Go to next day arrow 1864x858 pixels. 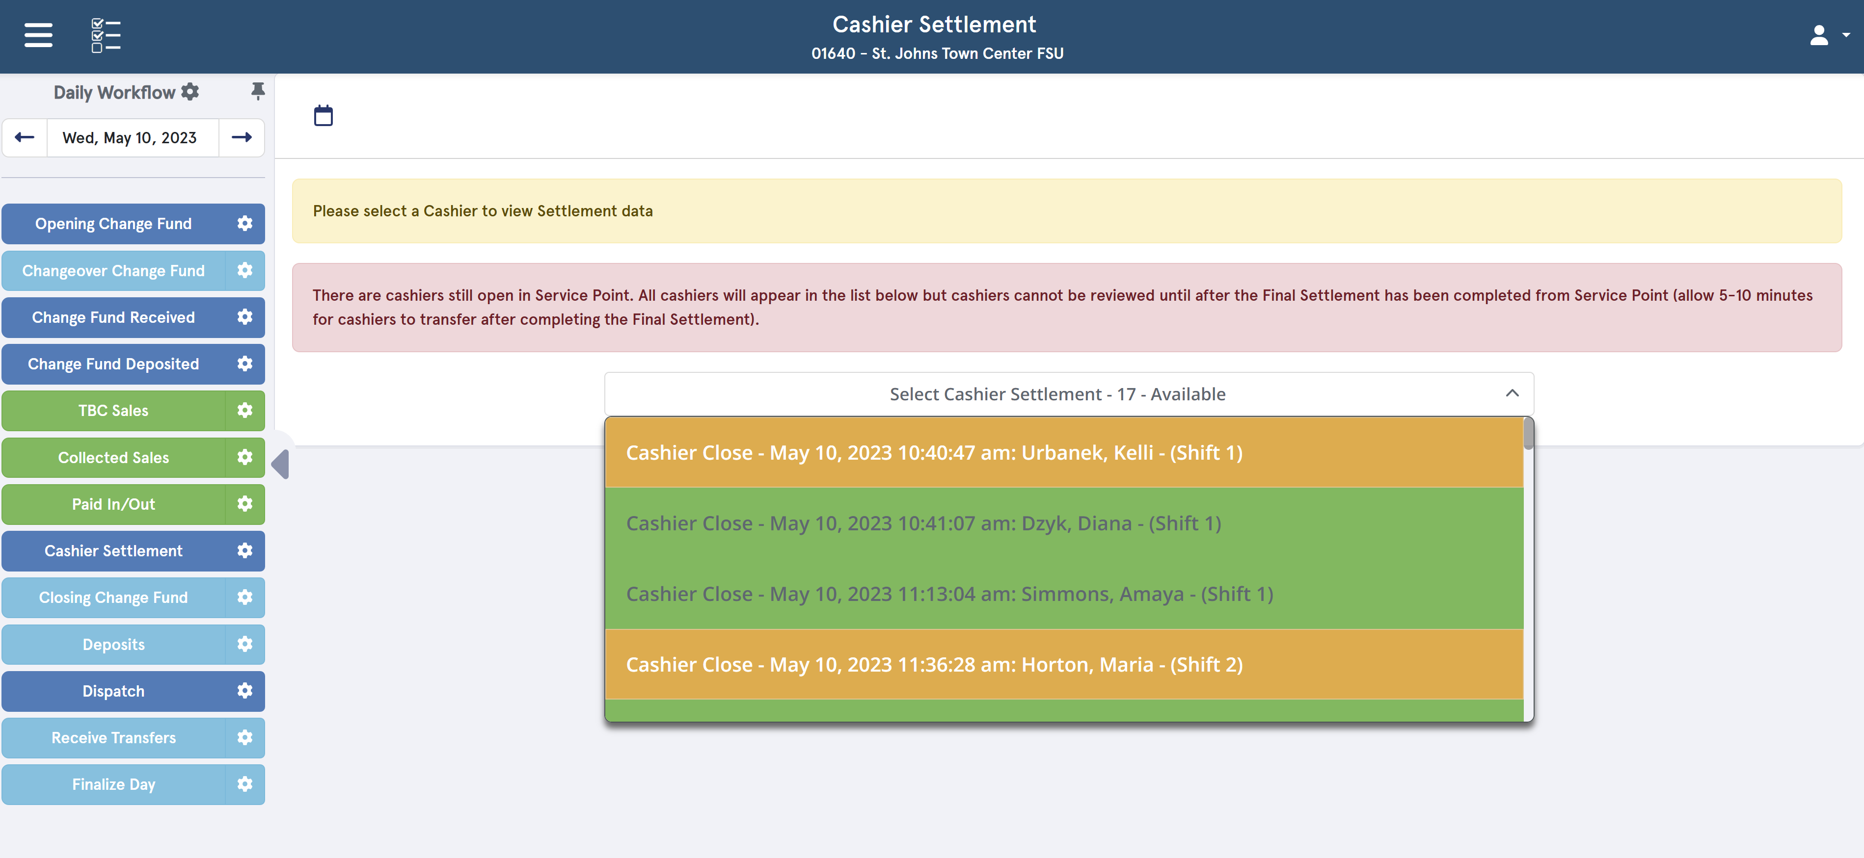[x=242, y=137]
